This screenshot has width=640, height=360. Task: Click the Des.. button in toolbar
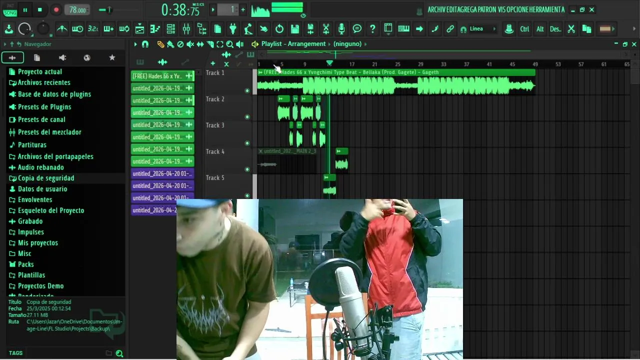pos(555,29)
